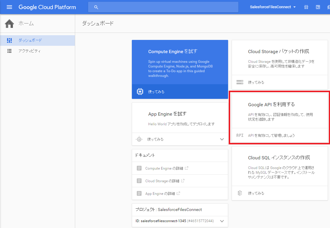Image resolution: width=330 pixels, height=228 pixels.
Task: Click the ダッシュボード page title
Action: coord(98,23)
